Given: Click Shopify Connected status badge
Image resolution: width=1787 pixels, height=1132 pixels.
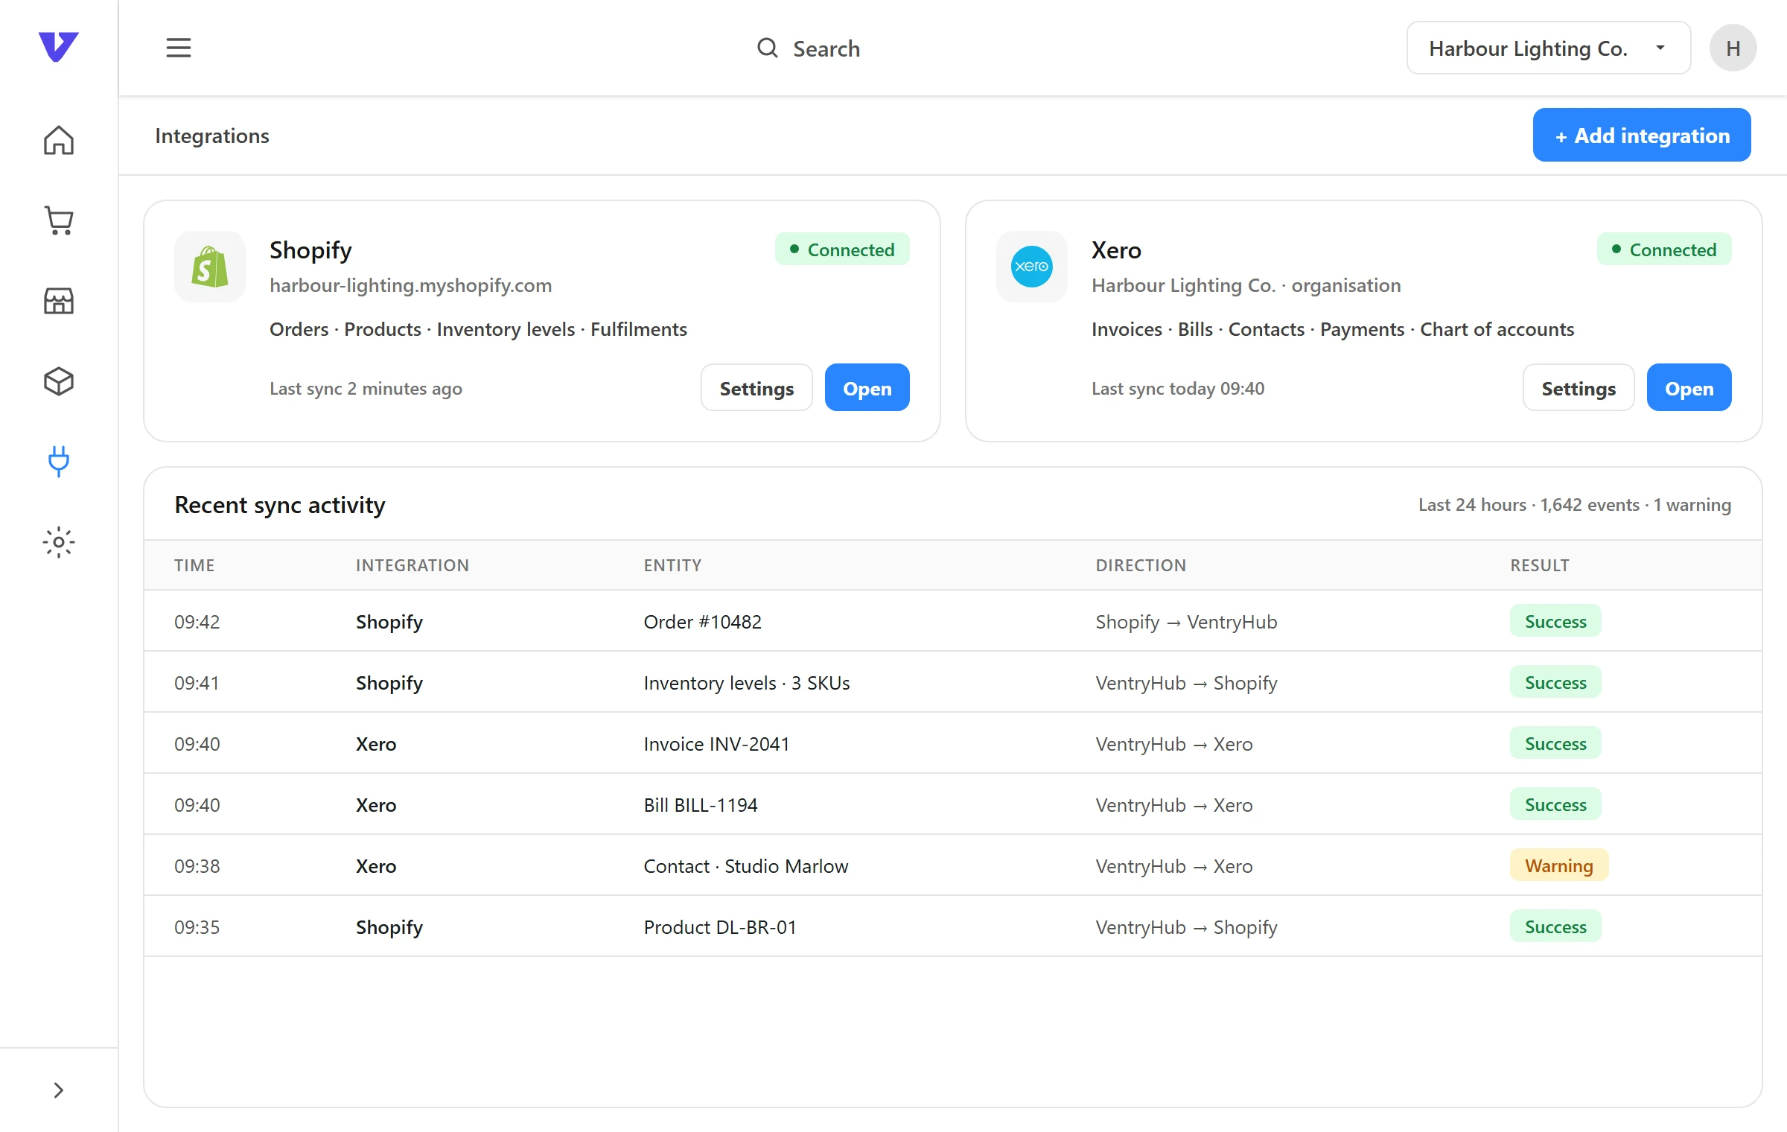Looking at the screenshot, I should pyautogui.click(x=842, y=249).
